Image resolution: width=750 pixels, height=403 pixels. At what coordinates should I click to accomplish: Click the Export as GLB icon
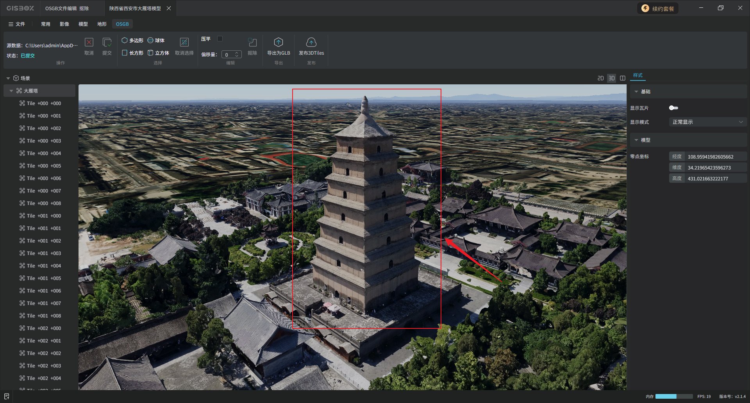tap(278, 43)
